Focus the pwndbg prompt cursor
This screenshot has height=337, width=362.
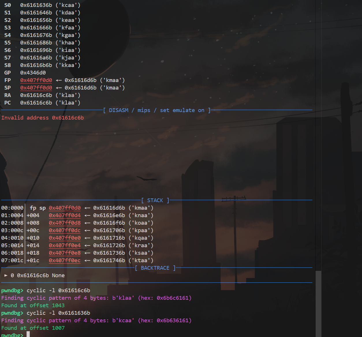tap(28, 334)
